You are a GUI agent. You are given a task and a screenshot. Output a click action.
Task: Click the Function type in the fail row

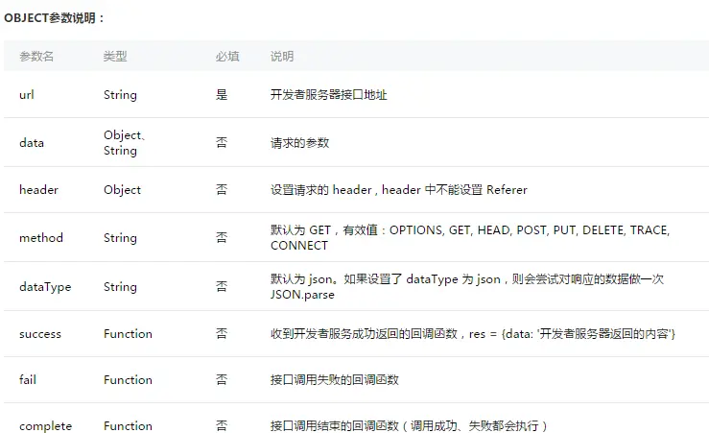128,380
